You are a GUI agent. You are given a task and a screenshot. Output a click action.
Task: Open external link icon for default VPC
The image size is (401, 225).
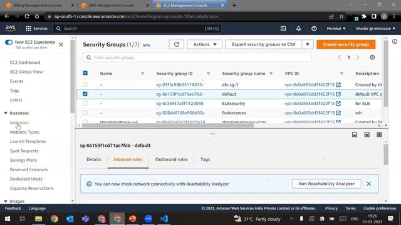338,94
